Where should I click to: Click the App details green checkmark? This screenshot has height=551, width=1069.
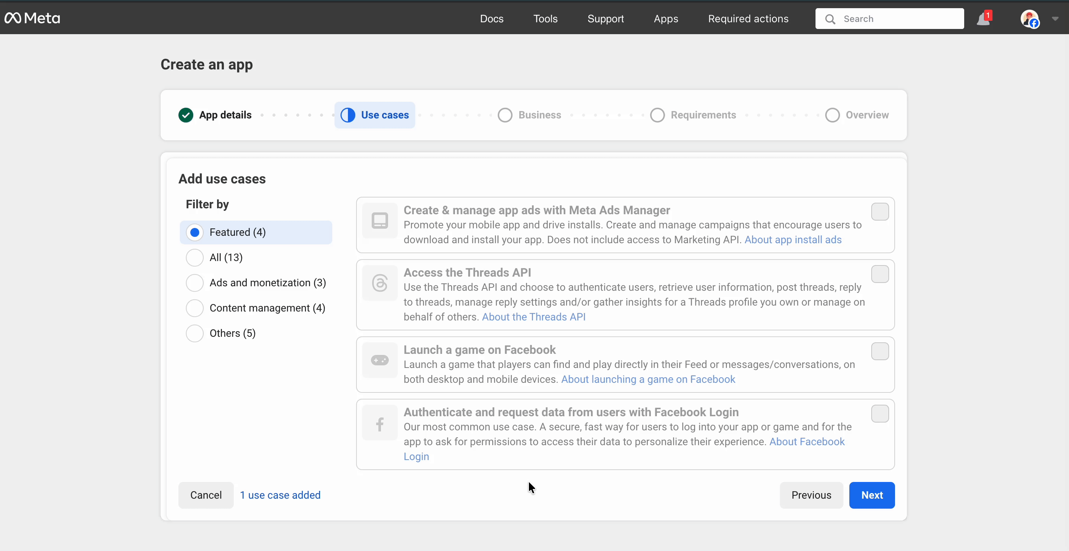coord(186,115)
